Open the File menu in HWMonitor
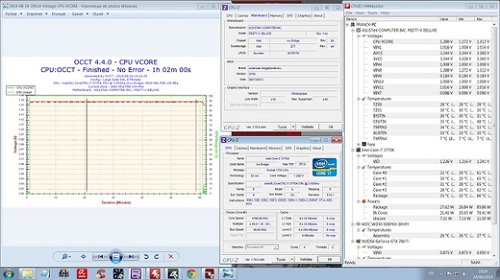 pyautogui.click(x=349, y=13)
